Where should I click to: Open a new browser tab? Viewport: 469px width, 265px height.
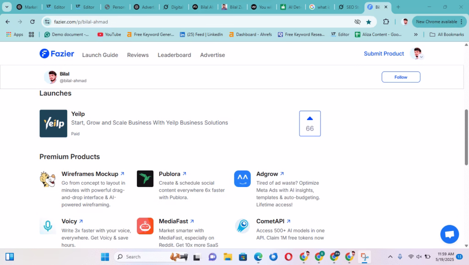point(398,7)
